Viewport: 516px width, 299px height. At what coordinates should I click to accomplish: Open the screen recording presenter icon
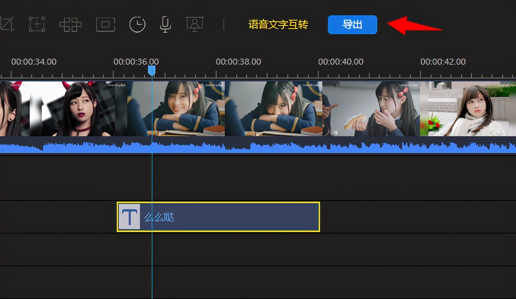195,24
